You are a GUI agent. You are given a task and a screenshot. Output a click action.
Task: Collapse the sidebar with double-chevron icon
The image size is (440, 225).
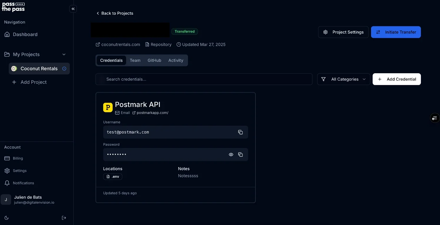pyautogui.click(x=73, y=9)
